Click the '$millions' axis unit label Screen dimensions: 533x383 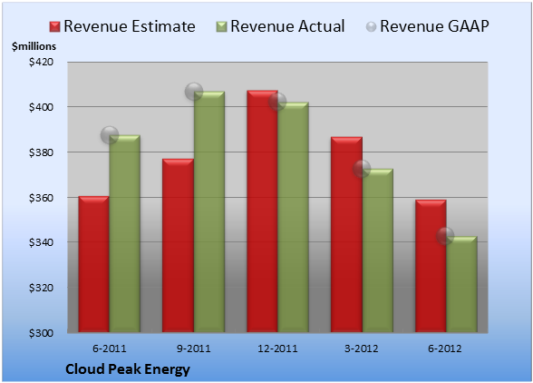[x=34, y=46]
